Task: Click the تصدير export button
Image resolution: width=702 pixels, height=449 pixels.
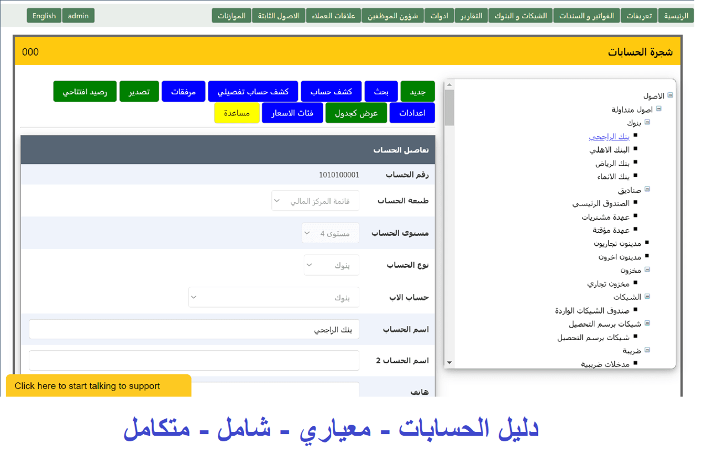Action: [x=139, y=92]
